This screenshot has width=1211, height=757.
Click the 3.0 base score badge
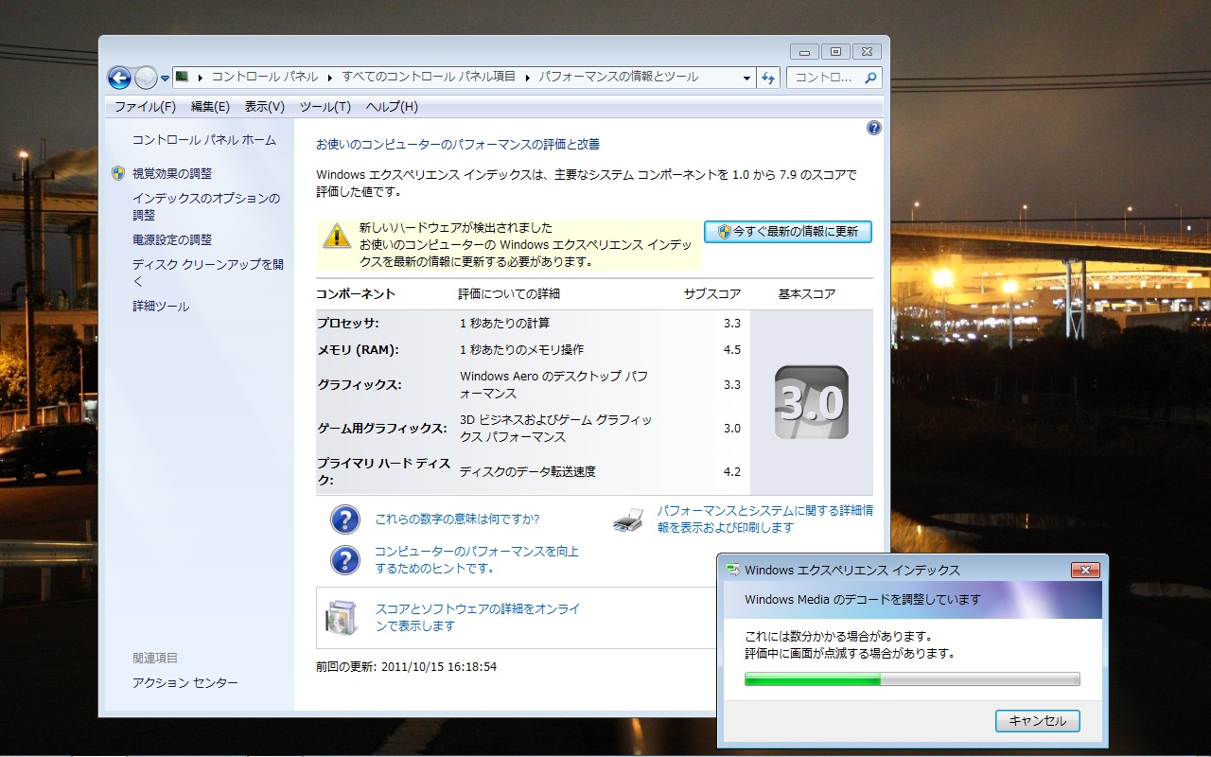811,402
